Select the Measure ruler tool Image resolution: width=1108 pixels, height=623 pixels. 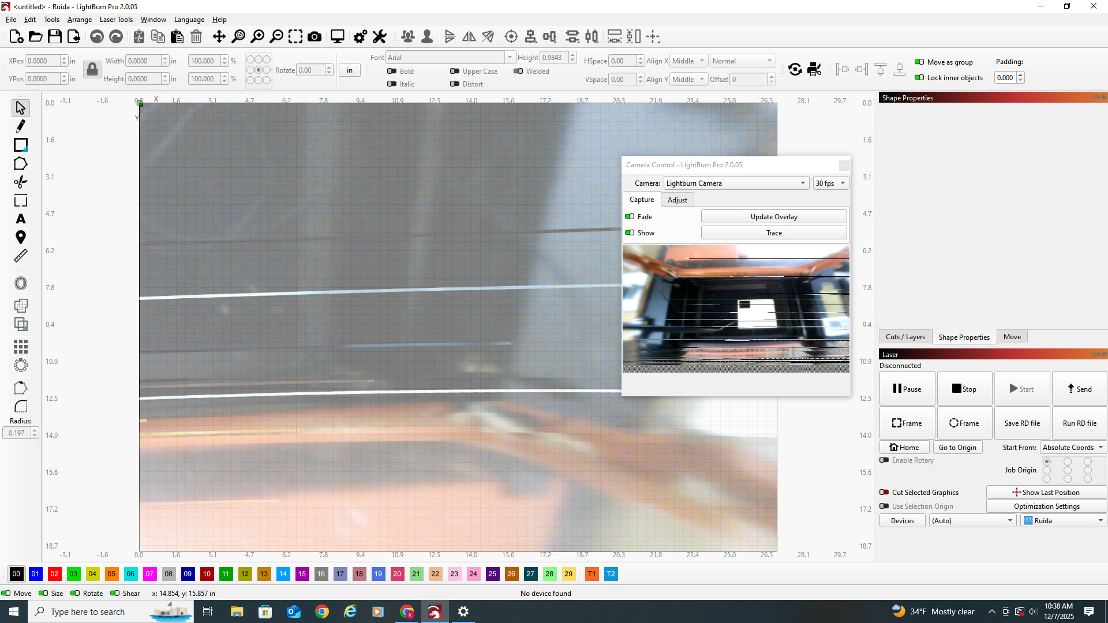(21, 256)
